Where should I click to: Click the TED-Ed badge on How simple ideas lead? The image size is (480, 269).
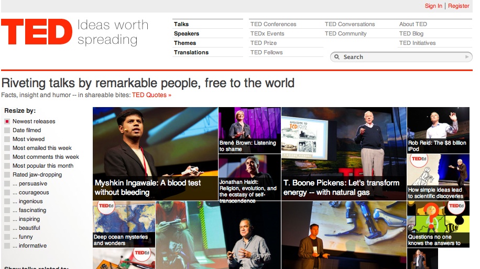pos(419,159)
